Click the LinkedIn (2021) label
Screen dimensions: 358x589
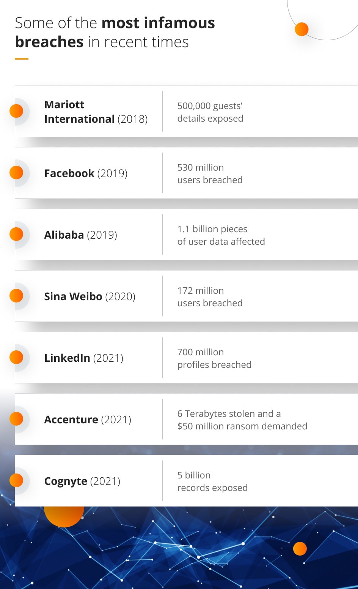(83, 358)
